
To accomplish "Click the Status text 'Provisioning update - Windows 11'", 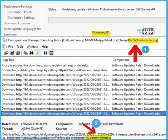I will pyautogui.click(x=108, y=9).
